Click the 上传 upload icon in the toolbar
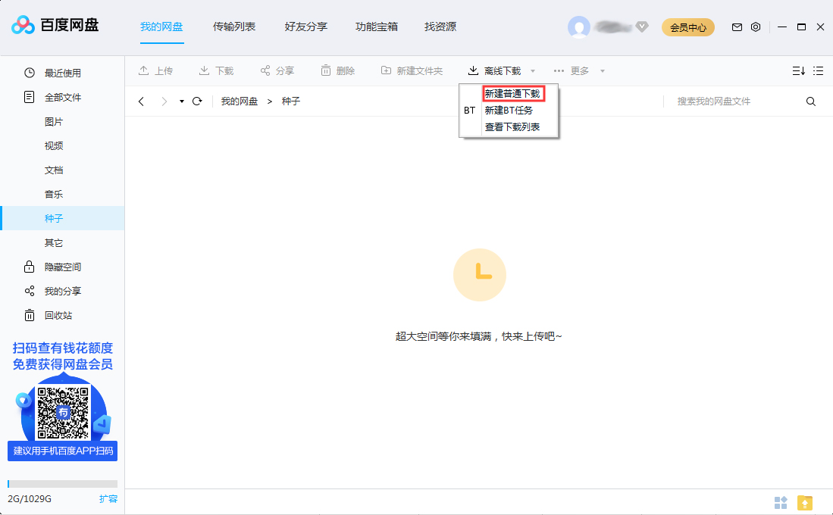Image resolution: width=833 pixels, height=515 pixels. (x=145, y=70)
